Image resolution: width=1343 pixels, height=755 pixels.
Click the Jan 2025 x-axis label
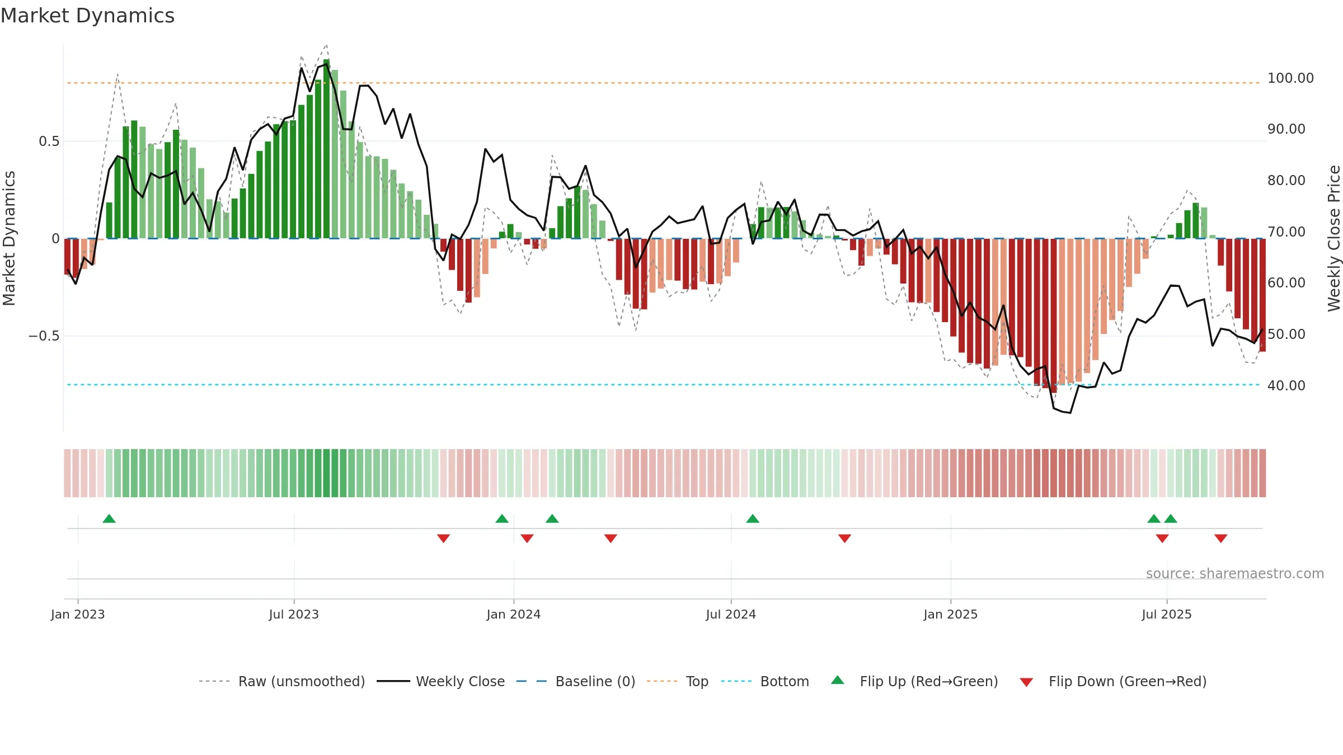[x=951, y=614]
